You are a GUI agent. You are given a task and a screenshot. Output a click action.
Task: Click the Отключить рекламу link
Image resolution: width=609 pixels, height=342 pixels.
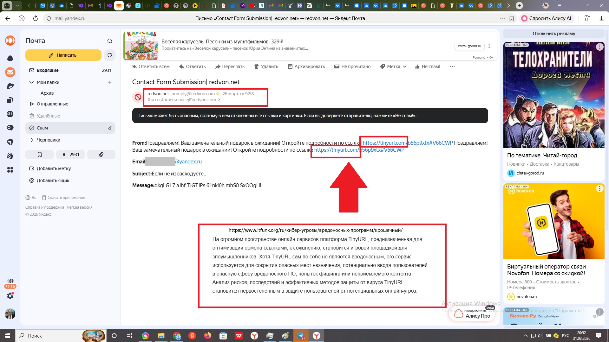click(x=553, y=34)
